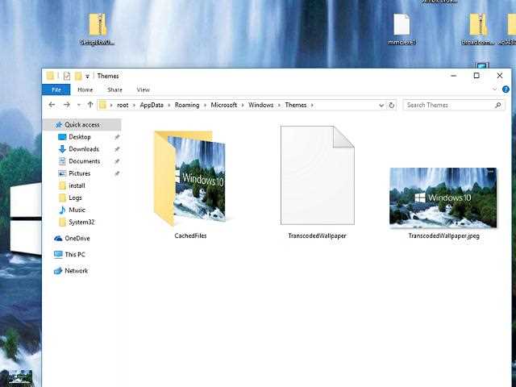Image resolution: width=516 pixels, height=387 pixels.
Task: Go up one folder level arrow
Action: pyautogui.click(x=90, y=105)
